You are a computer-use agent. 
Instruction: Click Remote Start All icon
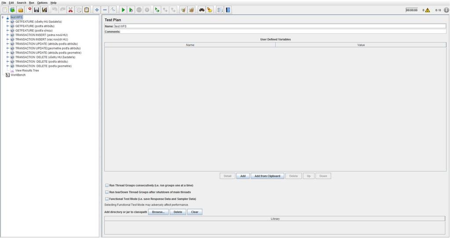pyautogui.click(x=157, y=10)
